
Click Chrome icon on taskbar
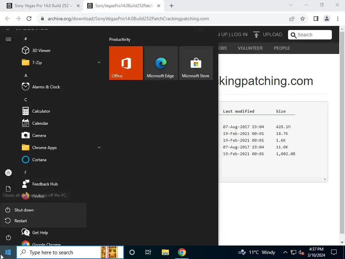coord(182,252)
